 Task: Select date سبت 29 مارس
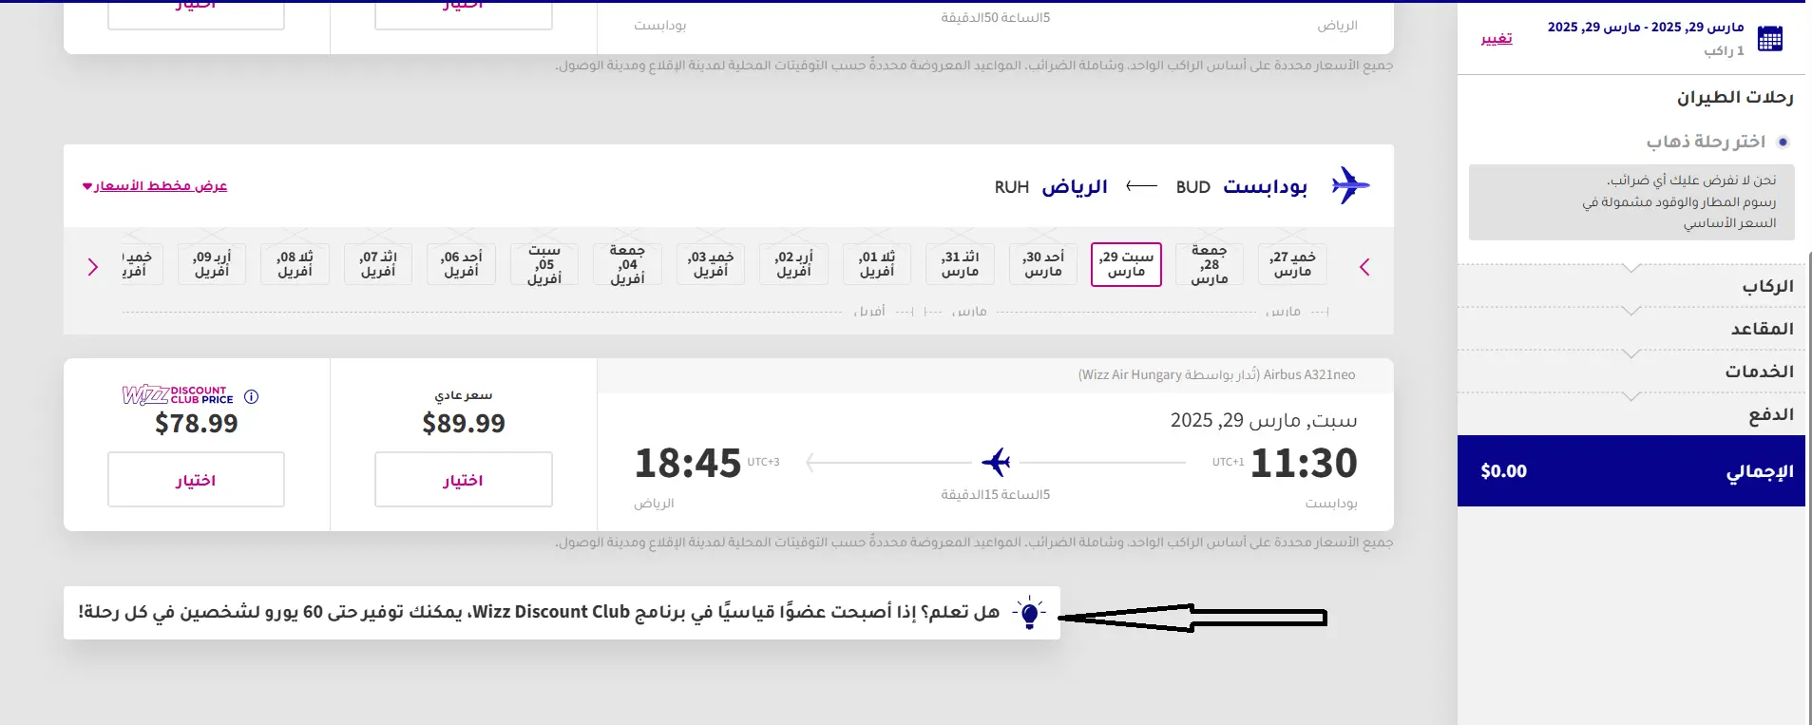[x=1126, y=264]
